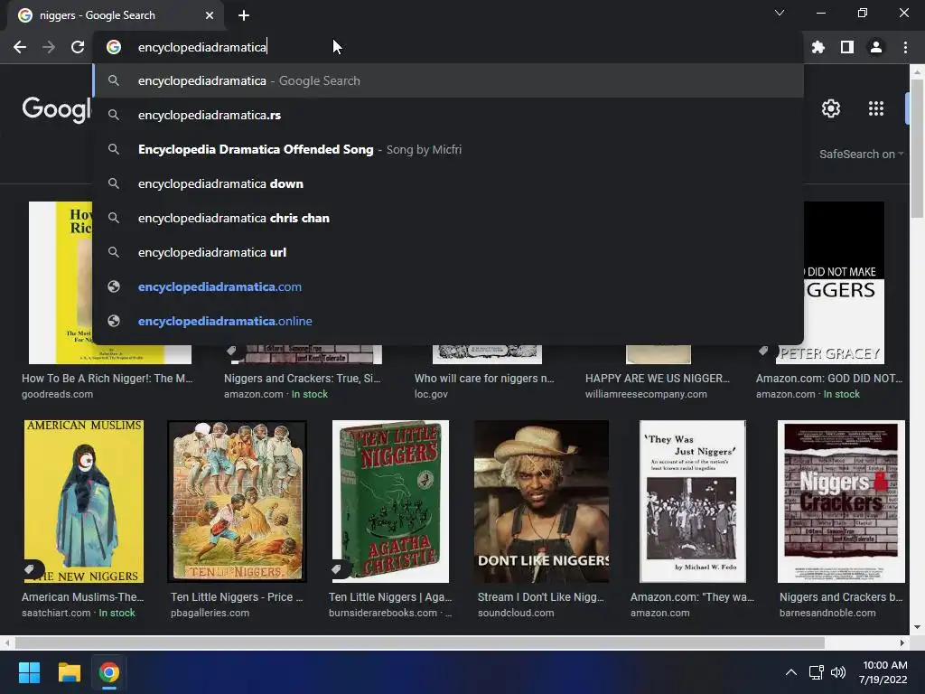Click the loc.gov source text
The height and width of the screenshot is (694, 925).
coord(431,394)
